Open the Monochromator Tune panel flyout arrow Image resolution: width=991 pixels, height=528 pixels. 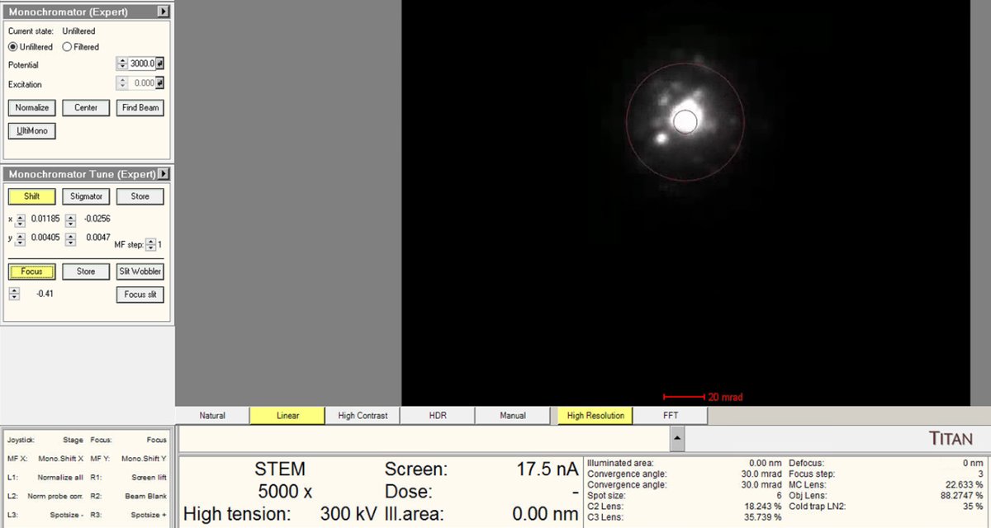[x=163, y=174]
